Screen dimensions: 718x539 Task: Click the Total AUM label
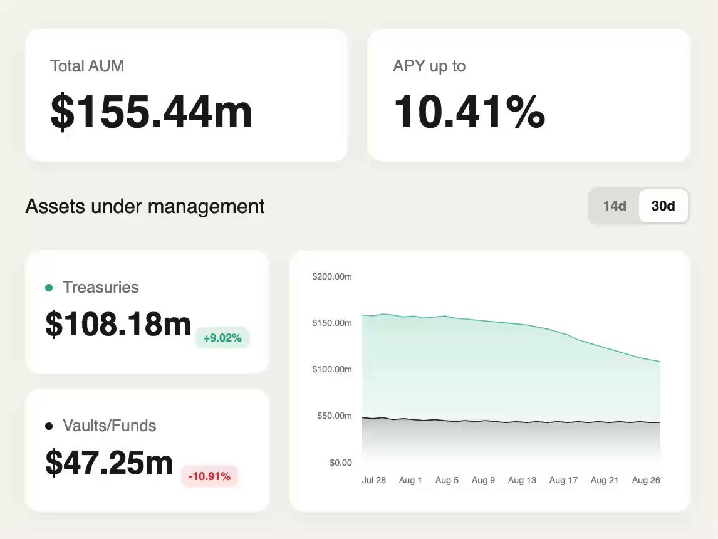click(87, 66)
